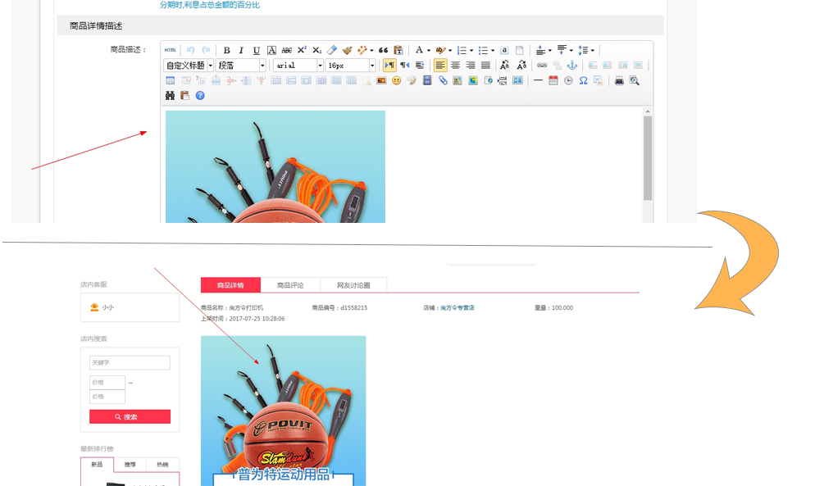This screenshot has width=824, height=486.
Task: Select the product image in the editor
Action: click(x=275, y=166)
